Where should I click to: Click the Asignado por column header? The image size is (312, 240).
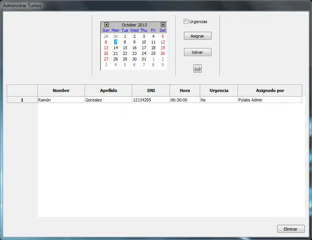(x=270, y=90)
